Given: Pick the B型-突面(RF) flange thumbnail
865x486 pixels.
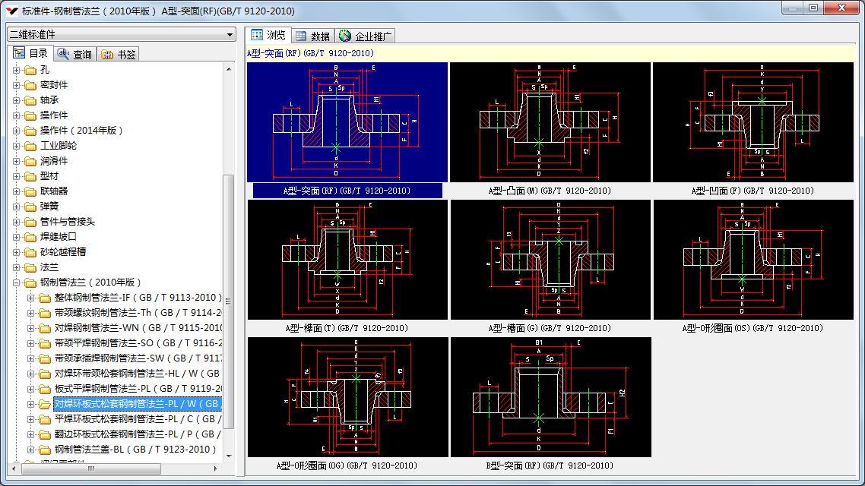Looking at the screenshot, I should point(550,397).
